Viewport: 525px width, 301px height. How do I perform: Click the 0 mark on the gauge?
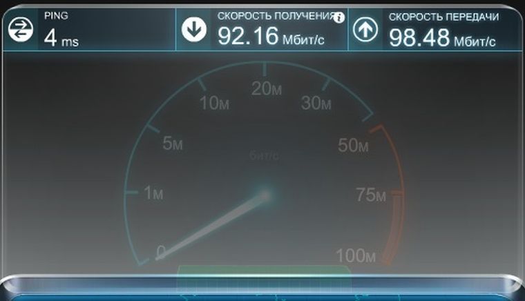161,251
